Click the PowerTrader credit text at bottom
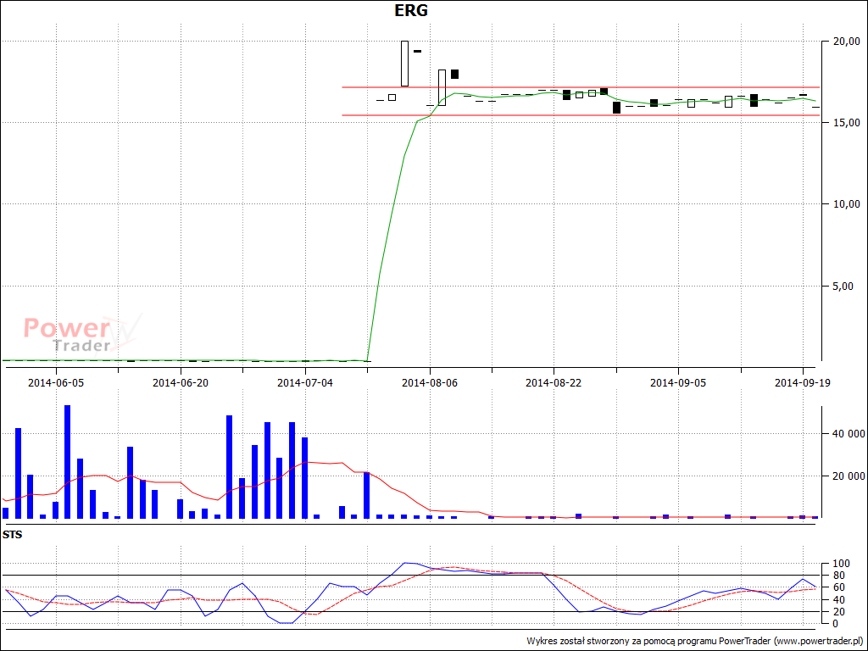This screenshot has height=651, width=868. pyautogui.click(x=695, y=641)
